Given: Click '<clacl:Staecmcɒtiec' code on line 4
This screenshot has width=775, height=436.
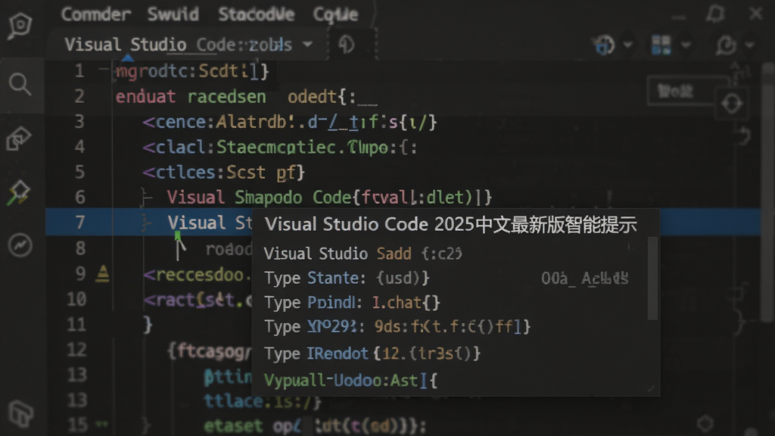Looking at the screenshot, I should coord(240,147).
